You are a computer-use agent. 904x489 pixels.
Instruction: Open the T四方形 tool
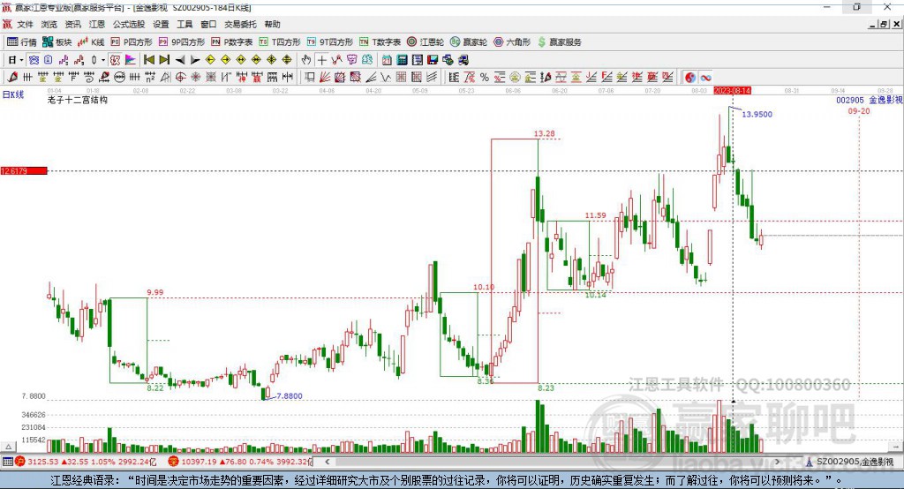coord(280,42)
